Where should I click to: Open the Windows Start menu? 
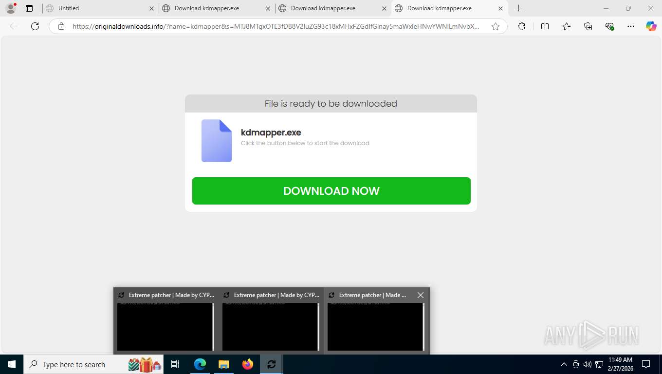[x=12, y=364]
